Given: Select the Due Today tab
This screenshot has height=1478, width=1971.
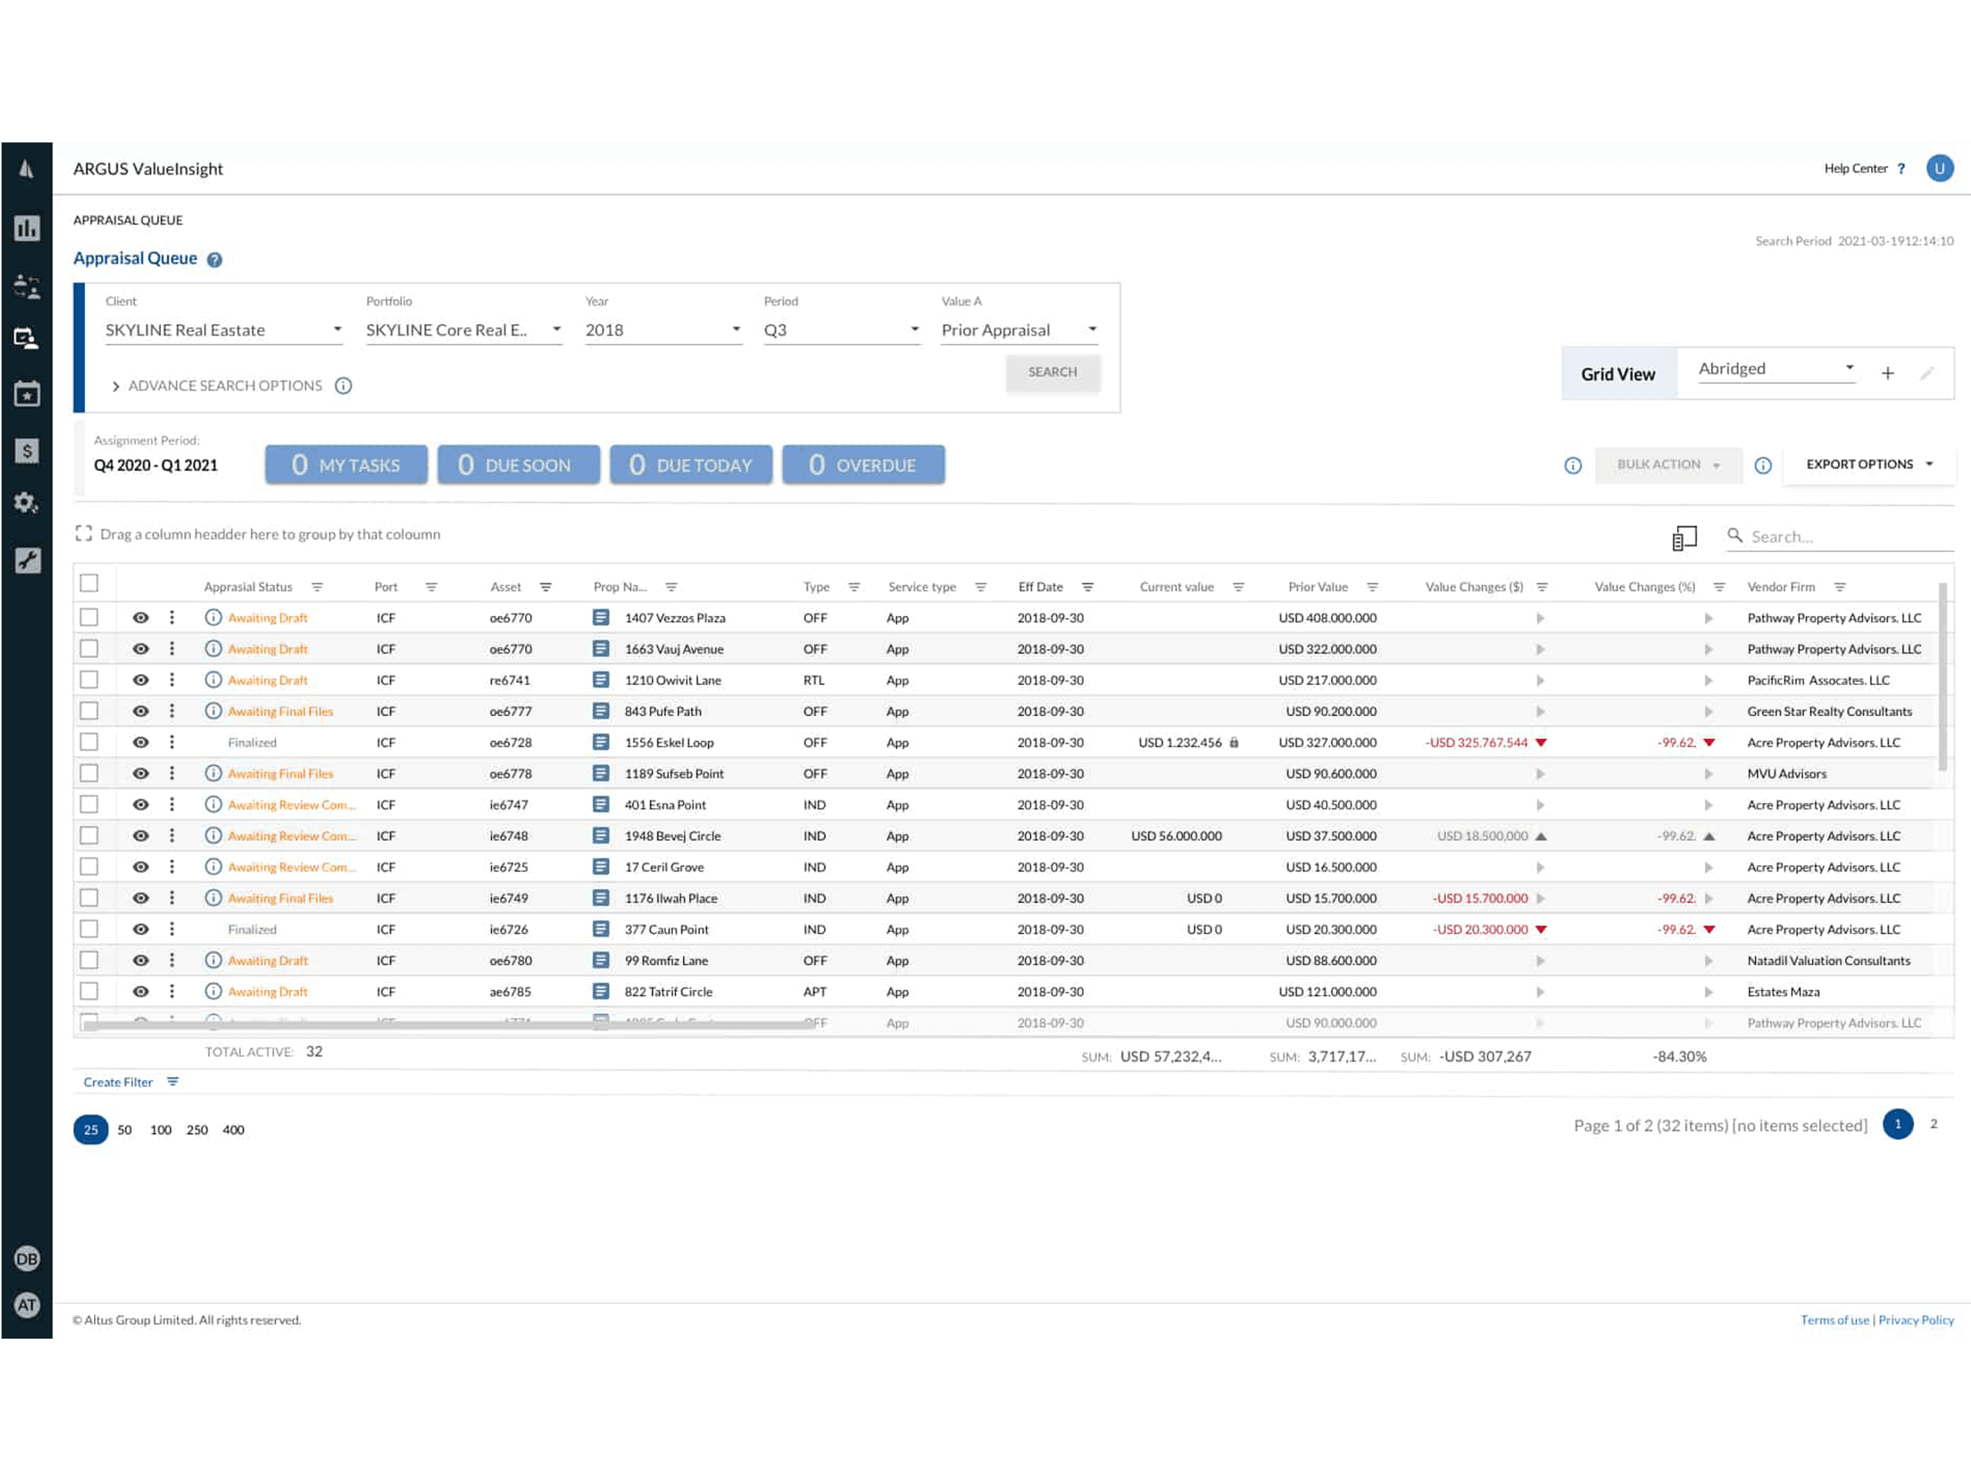Looking at the screenshot, I should point(691,465).
